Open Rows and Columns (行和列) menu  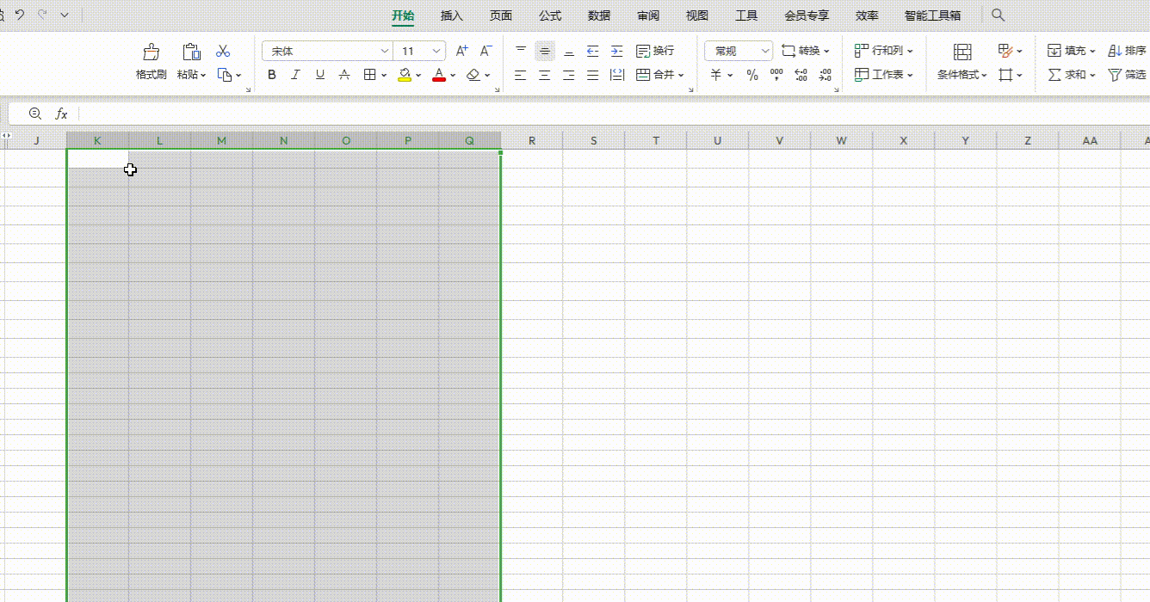[x=883, y=51]
